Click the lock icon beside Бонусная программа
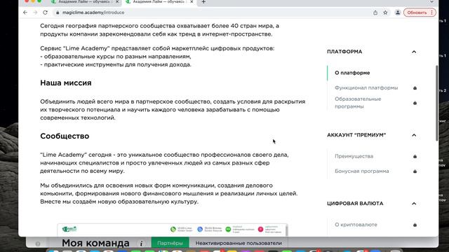Screen dimensions: 449x252 415,171
